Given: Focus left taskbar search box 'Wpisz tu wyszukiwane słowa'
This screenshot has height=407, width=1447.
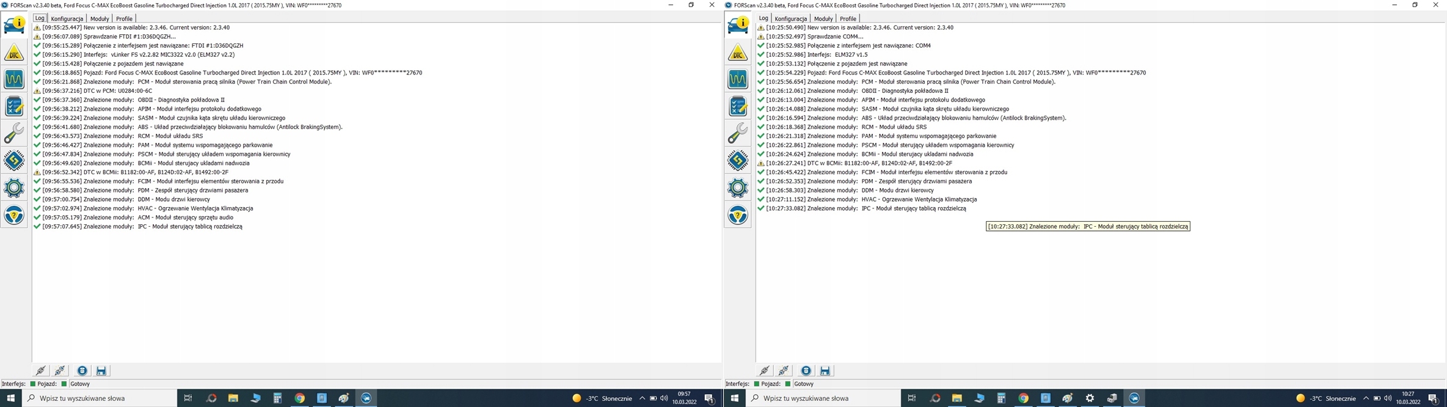Looking at the screenshot, I should click(100, 398).
